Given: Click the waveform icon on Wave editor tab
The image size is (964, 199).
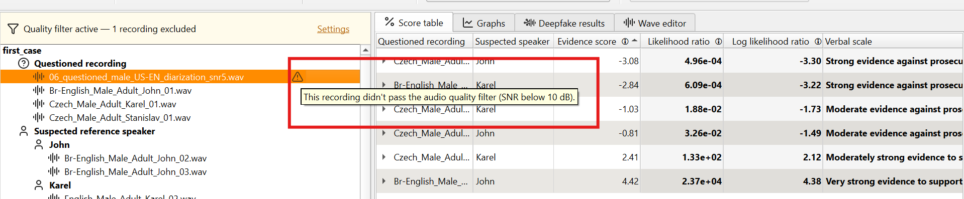Looking at the screenshot, I should pyautogui.click(x=629, y=23).
